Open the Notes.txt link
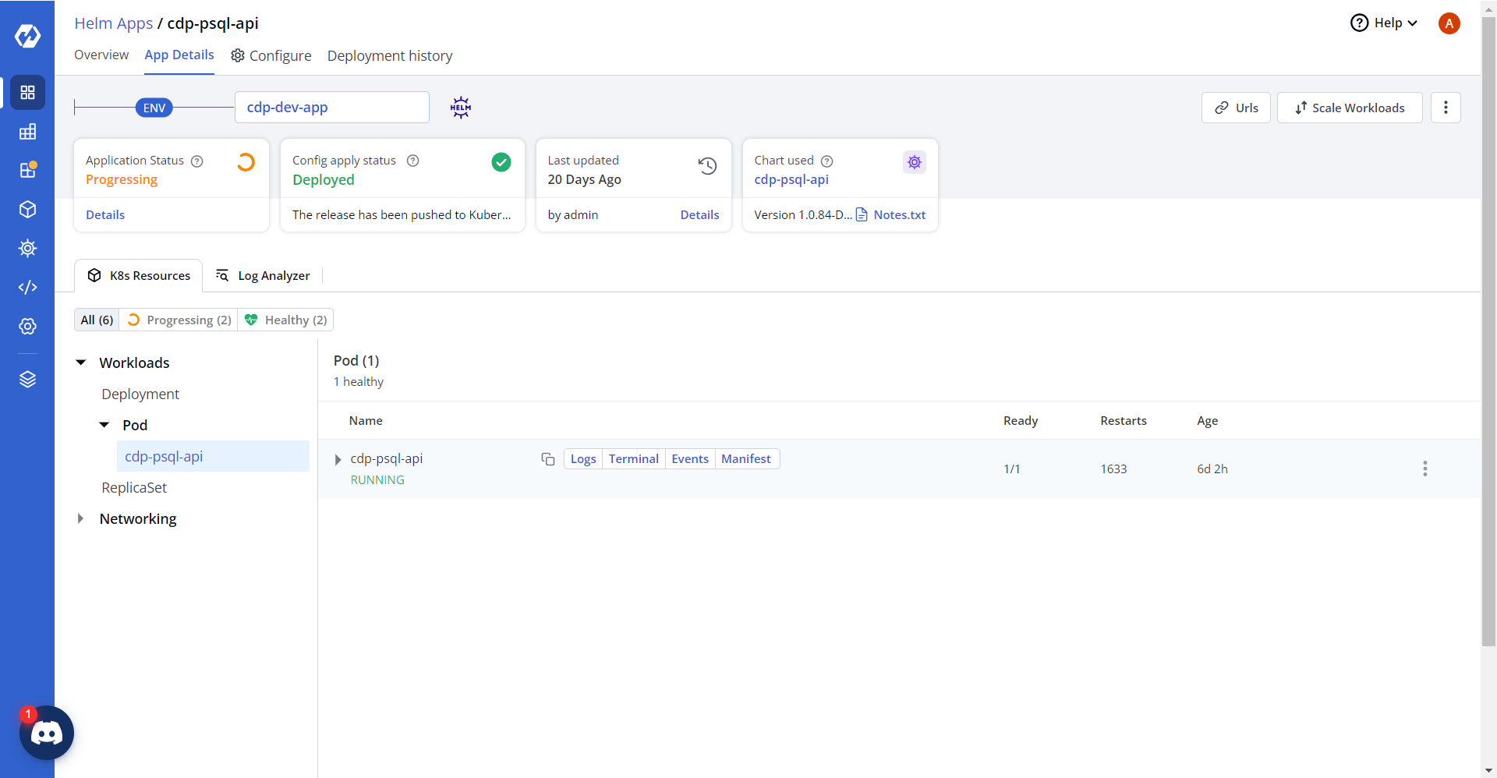Viewport: 1497px width, 778px height. 898,215
